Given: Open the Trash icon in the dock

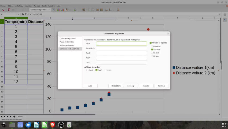Looking at the screenshot, I should pos(69,125).
